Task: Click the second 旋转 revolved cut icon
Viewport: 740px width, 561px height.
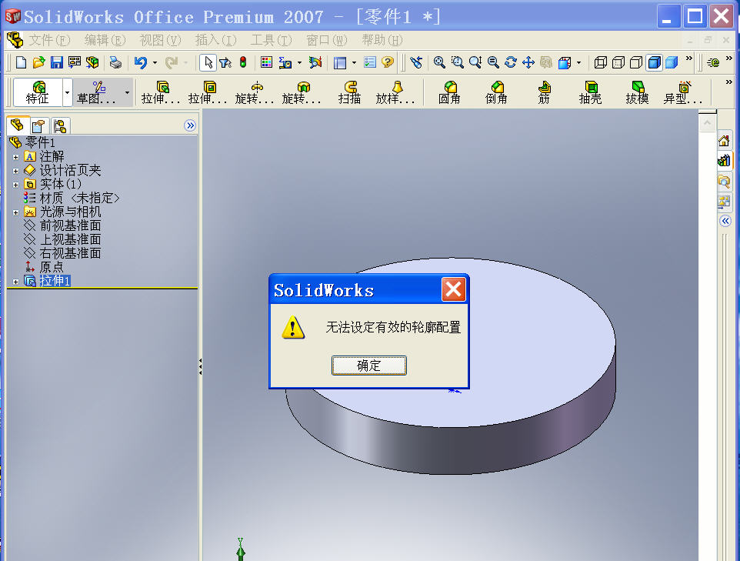Action: tap(302, 92)
